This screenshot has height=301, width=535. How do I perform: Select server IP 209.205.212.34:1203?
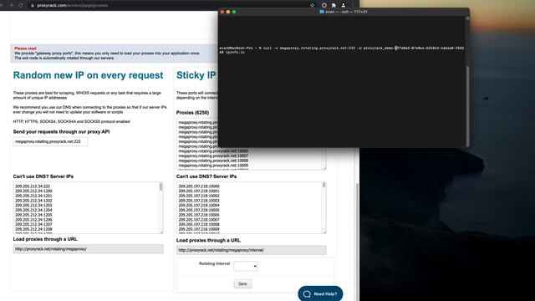pos(33,206)
